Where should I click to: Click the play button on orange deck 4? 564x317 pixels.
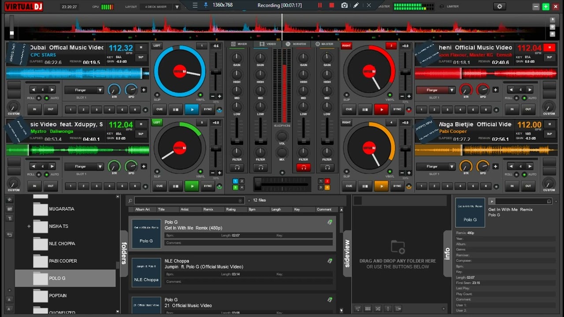(x=381, y=186)
